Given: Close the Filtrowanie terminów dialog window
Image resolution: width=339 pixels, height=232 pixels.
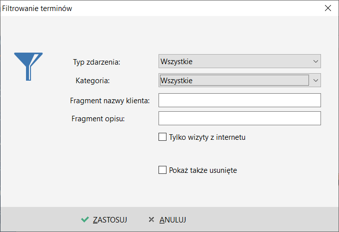Looking at the screenshot, I should (328, 8).
